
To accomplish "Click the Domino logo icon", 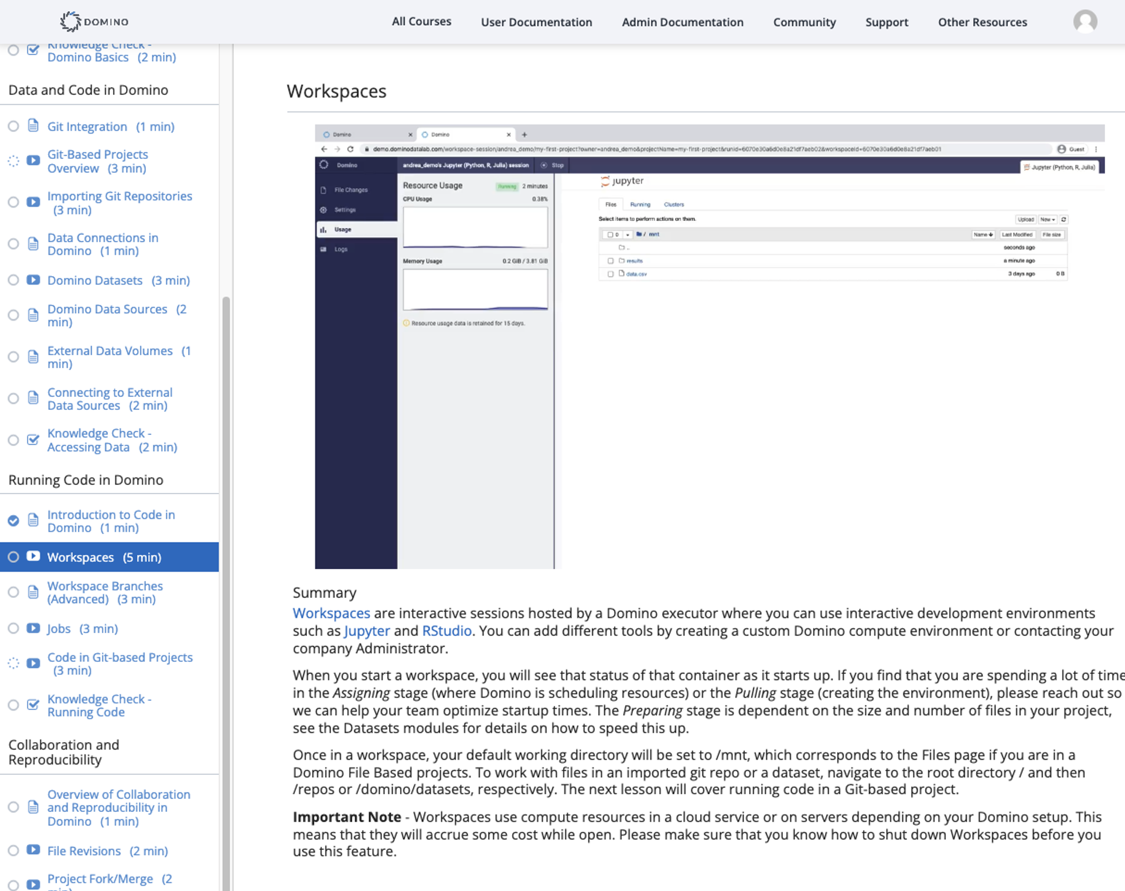I will [x=71, y=22].
